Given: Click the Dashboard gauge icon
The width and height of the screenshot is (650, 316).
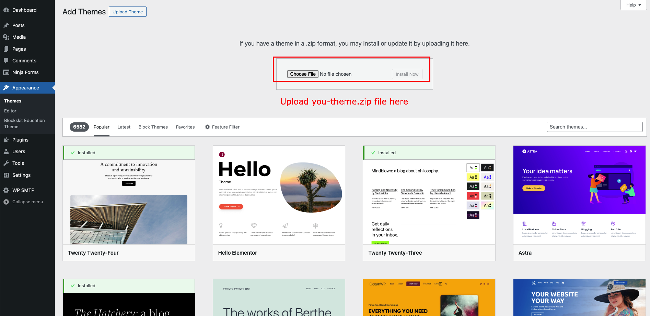Looking at the screenshot, I should [x=6, y=10].
